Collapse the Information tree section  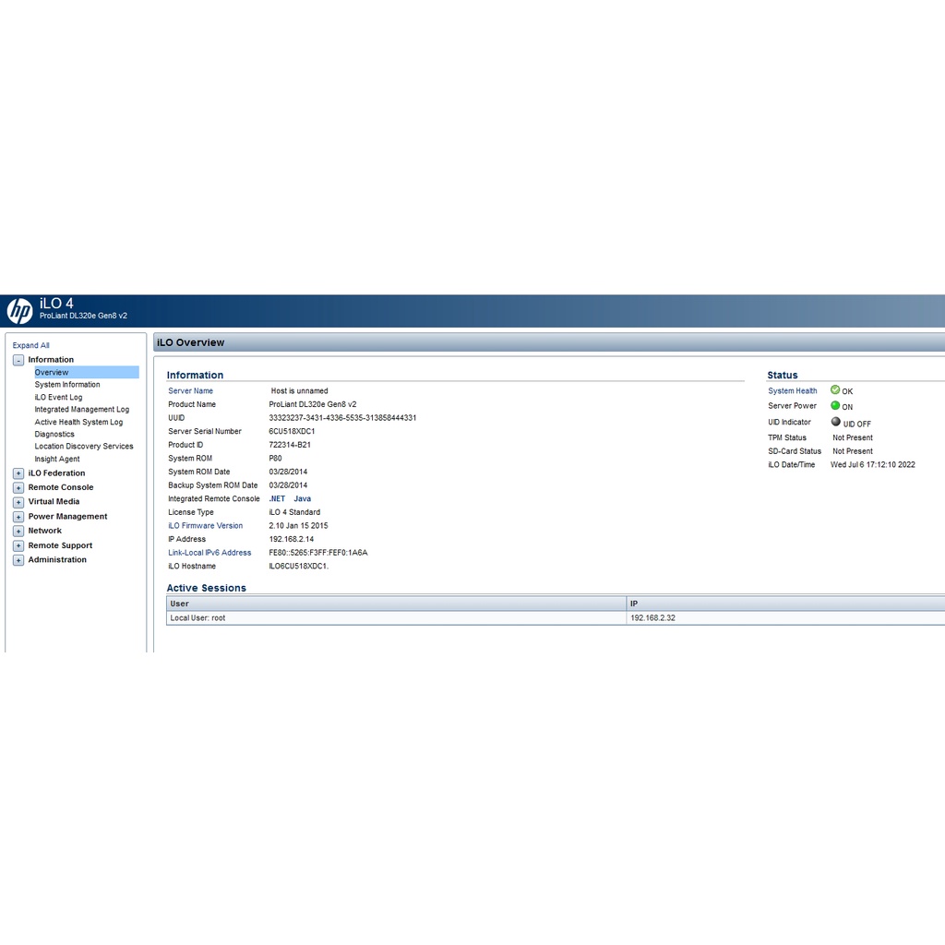pyautogui.click(x=18, y=360)
